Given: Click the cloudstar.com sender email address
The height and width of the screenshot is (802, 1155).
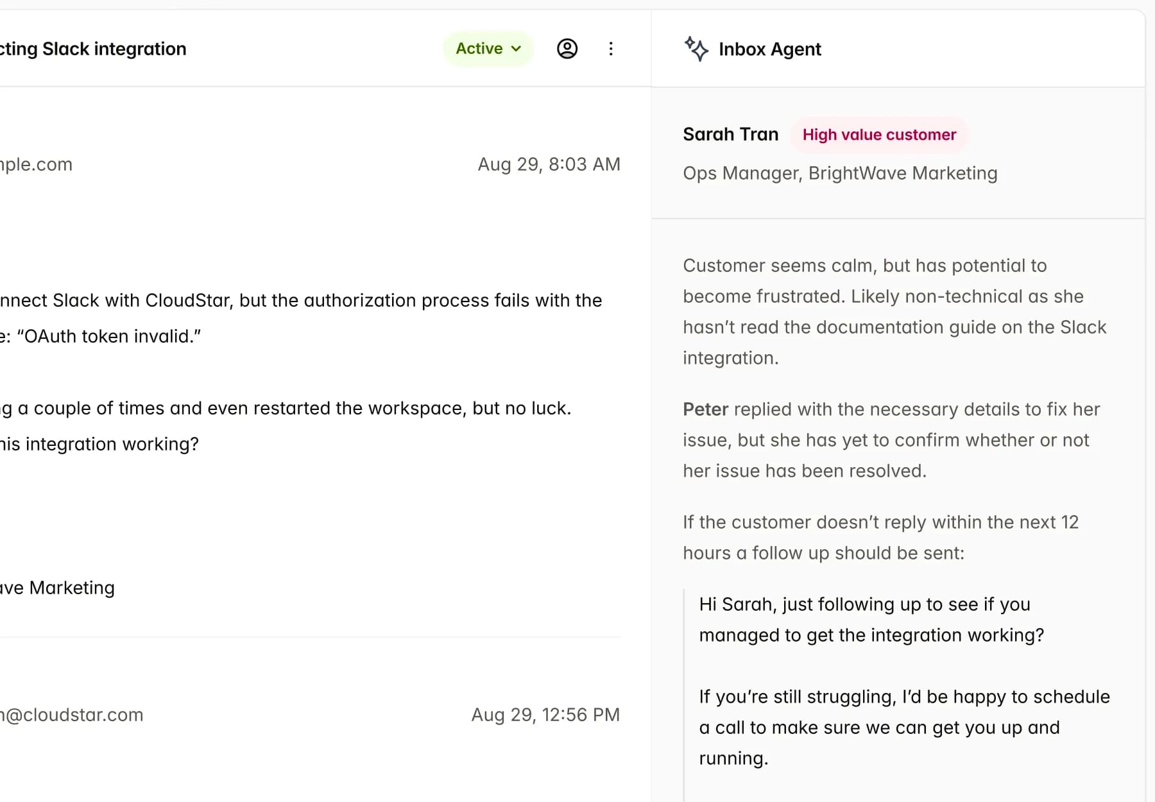Looking at the screenshot, I should (x=72, y=715).
